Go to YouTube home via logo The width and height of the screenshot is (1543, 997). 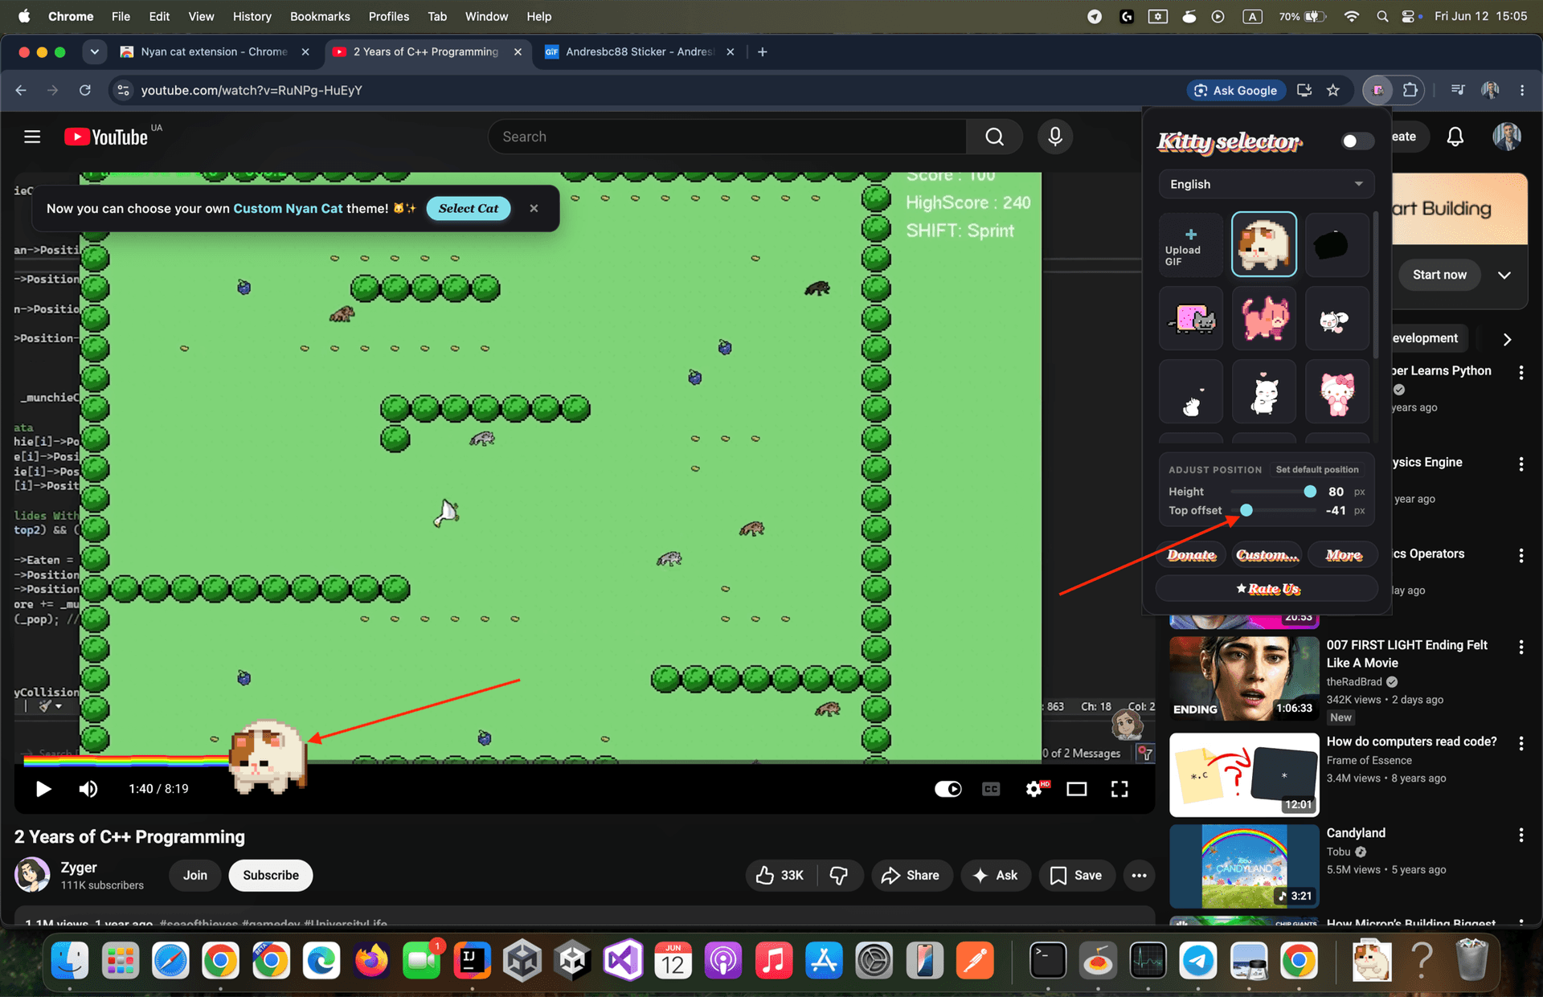click(106, 137)
